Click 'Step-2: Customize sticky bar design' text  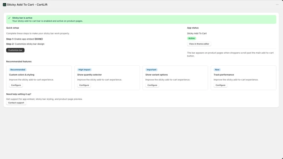[25, 44]
